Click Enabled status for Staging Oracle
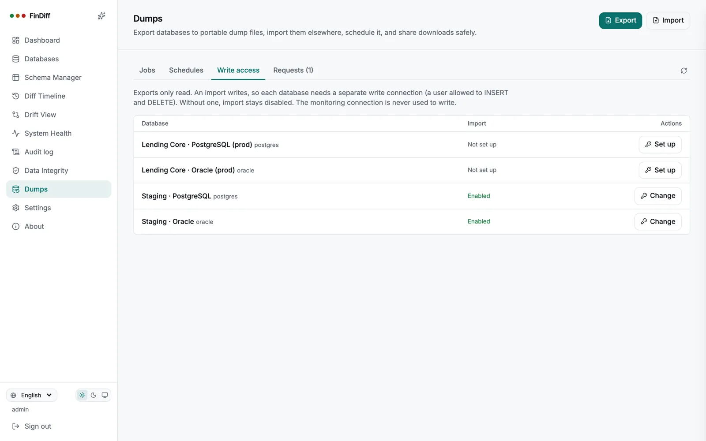Viewport: 706px width, 441px height. pos(479,221)
